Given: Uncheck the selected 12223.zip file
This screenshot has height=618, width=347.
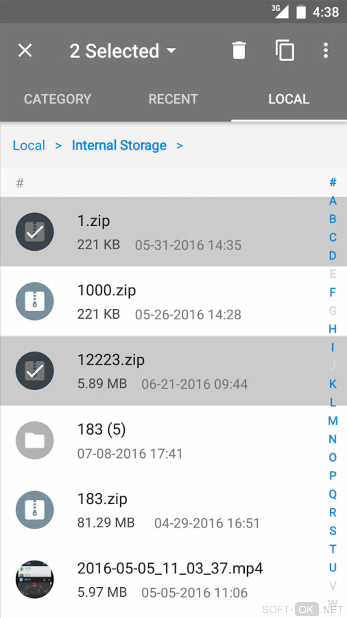Looking at the screenshot, I should (35, 371).
